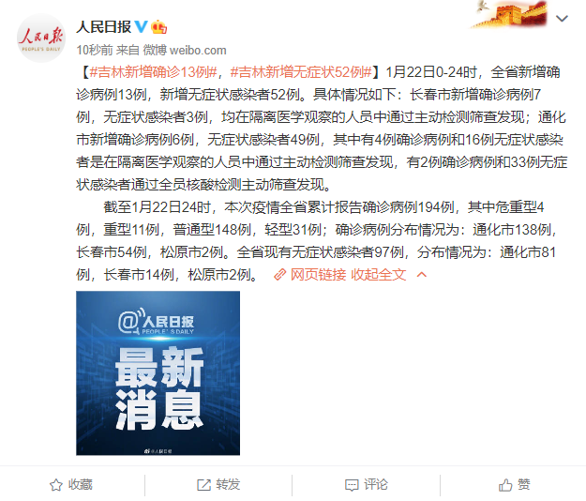The height and width of the screenshot is (501, 586).
Task: Collapse full text via 收起全文
Action: (378, 275)
